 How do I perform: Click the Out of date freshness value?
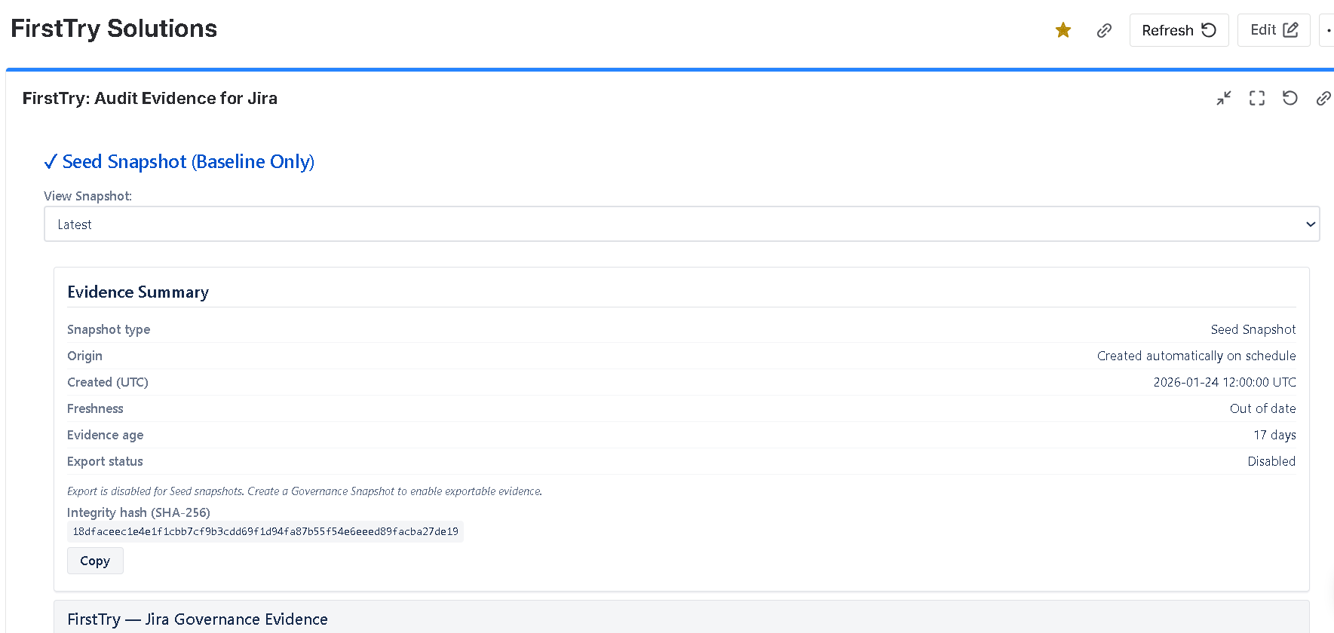(1262, 408)
